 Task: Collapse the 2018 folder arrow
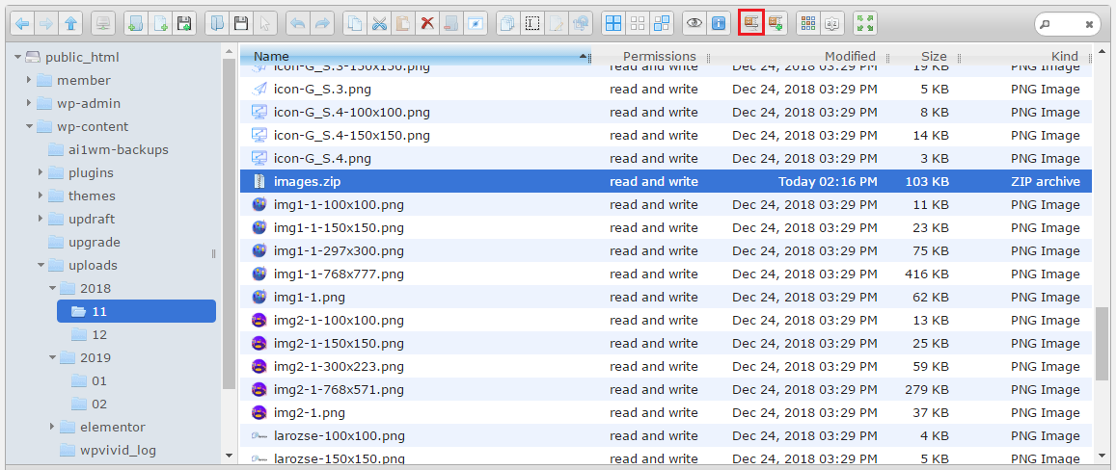52,289
